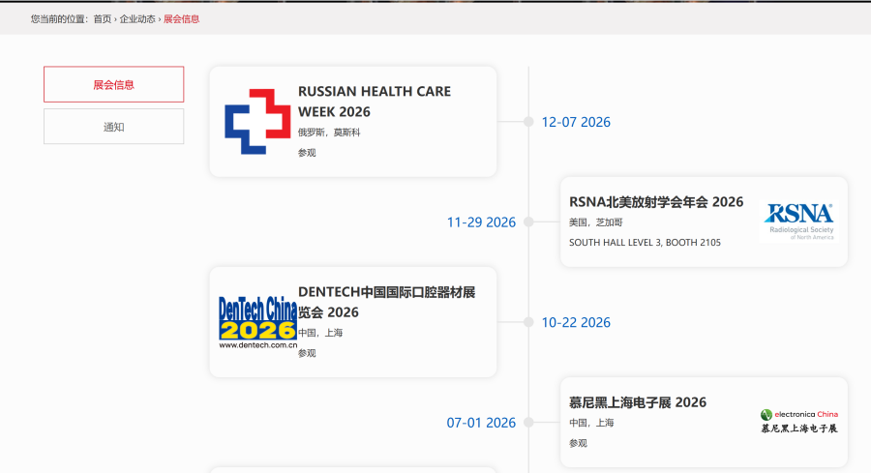Image resolution: width=871 pixels, height=473 pixels.
Task: Select the 07-01 2026 timeline date
Action: click(481, 423)
